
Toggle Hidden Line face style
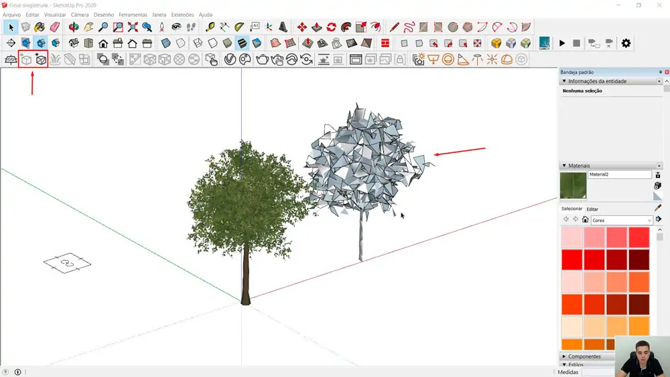pos(212,43)
